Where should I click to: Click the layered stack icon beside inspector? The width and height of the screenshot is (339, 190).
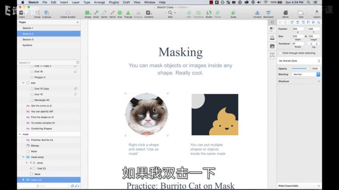272,38
